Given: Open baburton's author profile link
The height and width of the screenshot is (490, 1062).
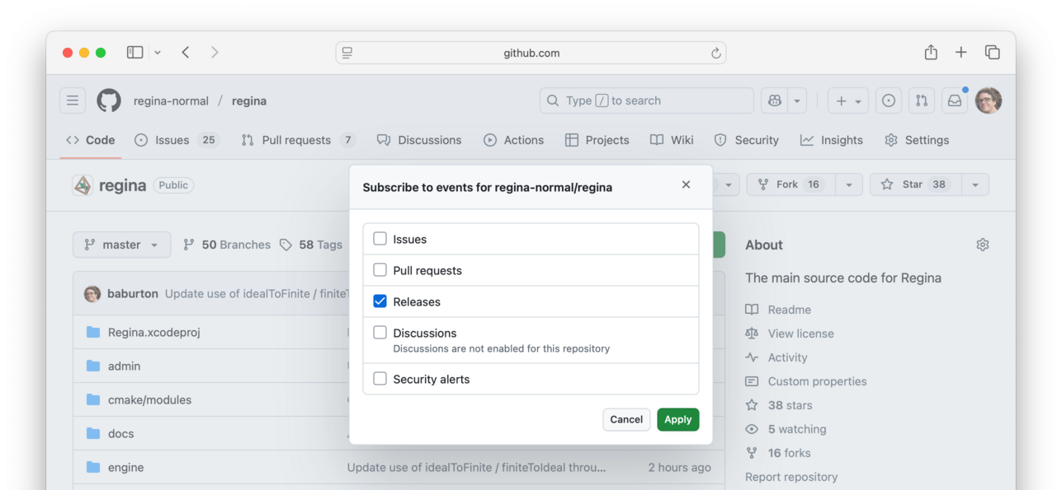Looking at the screenshot, I should 133,293.
